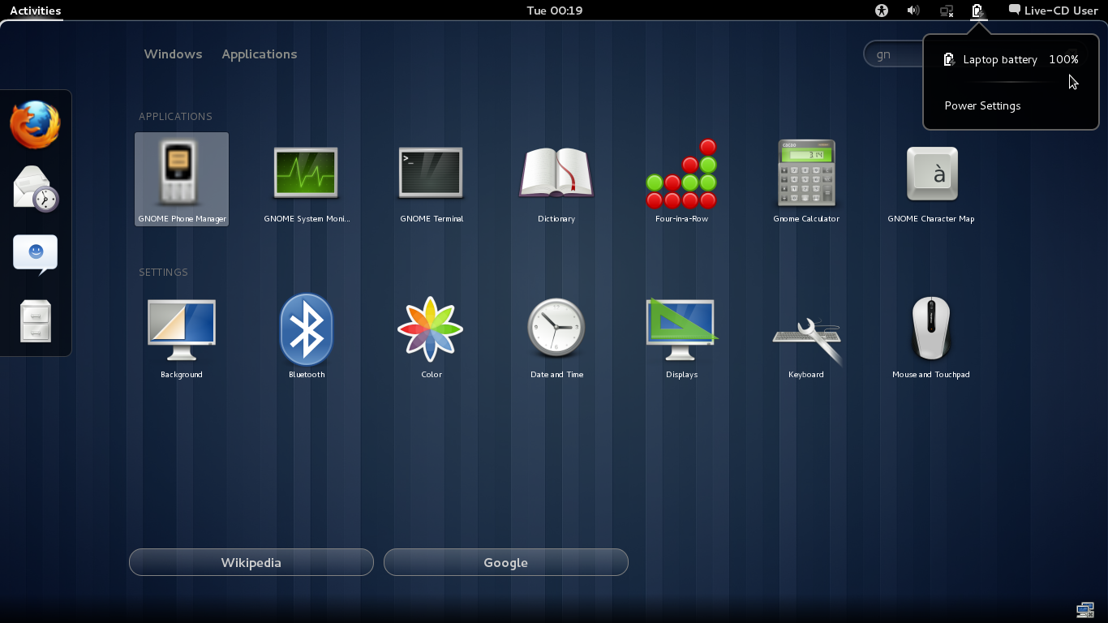This screenshot has height=623, width=1108.
Task: Launch Firefox from the dash
Action: click(x=36, y=125)
